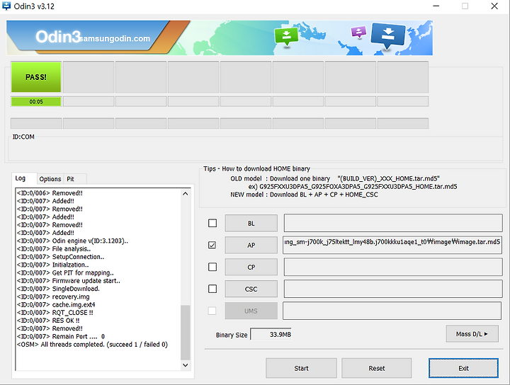Click the Odin3 title bar app icon
This screenshot has height=385, width=510.
[6, 6]
